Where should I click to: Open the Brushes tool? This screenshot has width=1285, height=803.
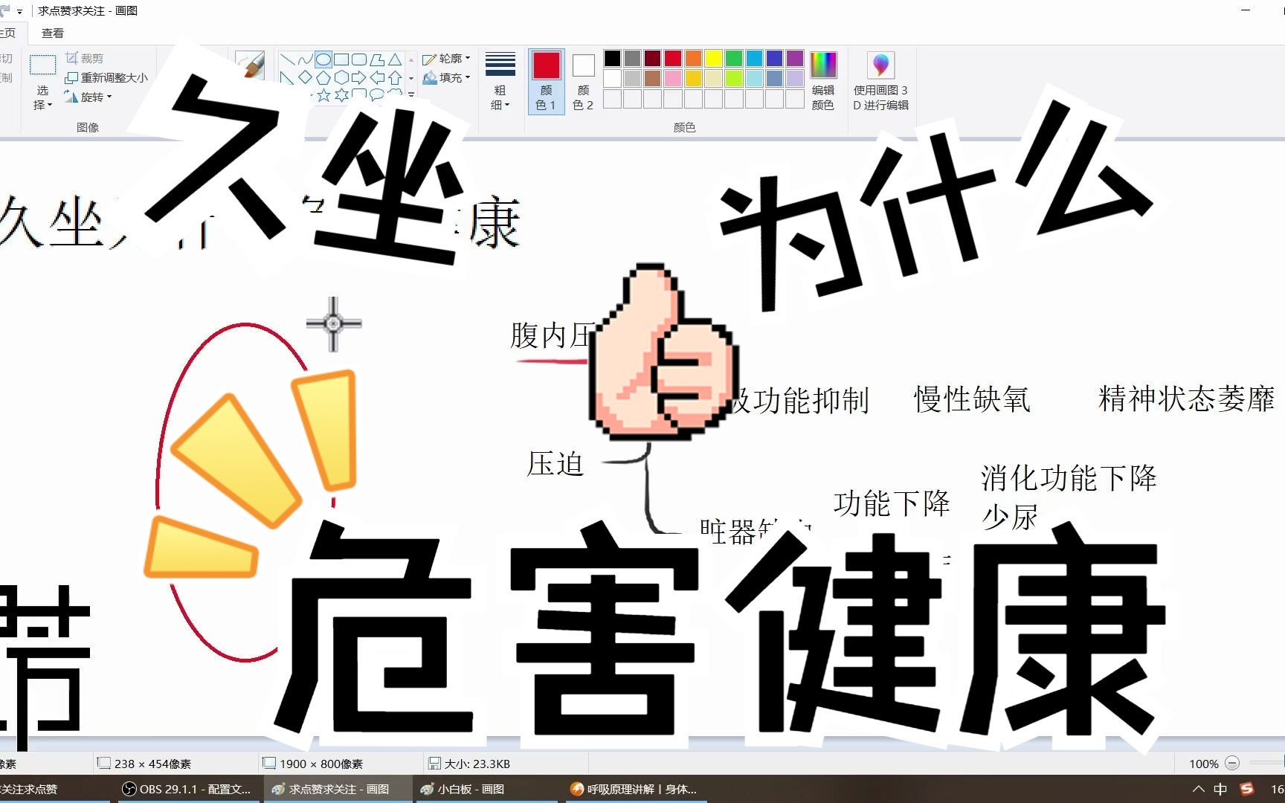250,65
